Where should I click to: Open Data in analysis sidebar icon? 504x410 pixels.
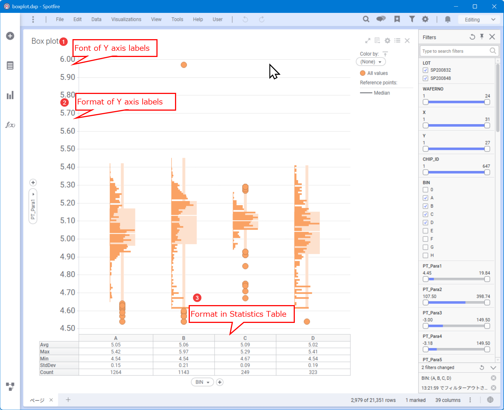[x=10, y=66]
